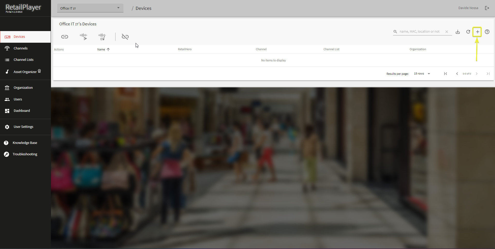Open the Knowledge Base link
The width and height of the screenshot is (495, 249).
(25, 143)
